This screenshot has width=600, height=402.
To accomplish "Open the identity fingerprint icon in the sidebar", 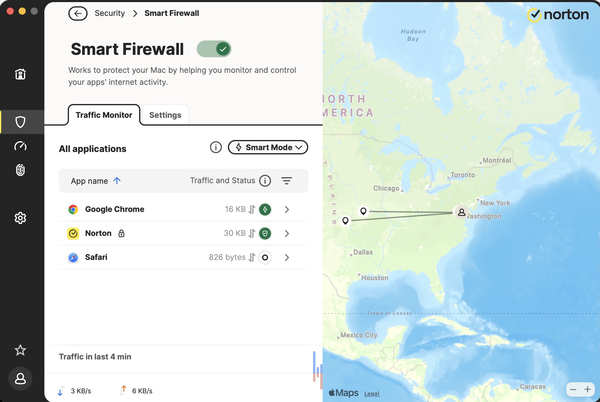I will pos(20,170).
